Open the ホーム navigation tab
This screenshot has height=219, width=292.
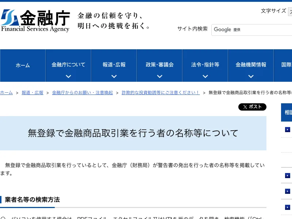coord(23,65)
